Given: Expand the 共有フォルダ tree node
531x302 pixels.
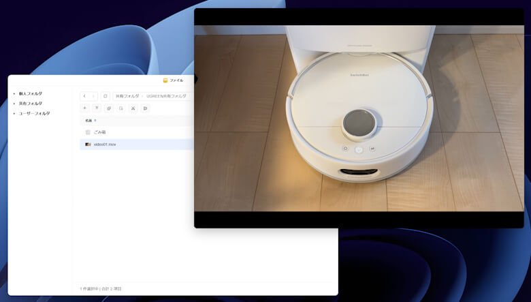Looking at the screenshot, I should pos(14,104).
